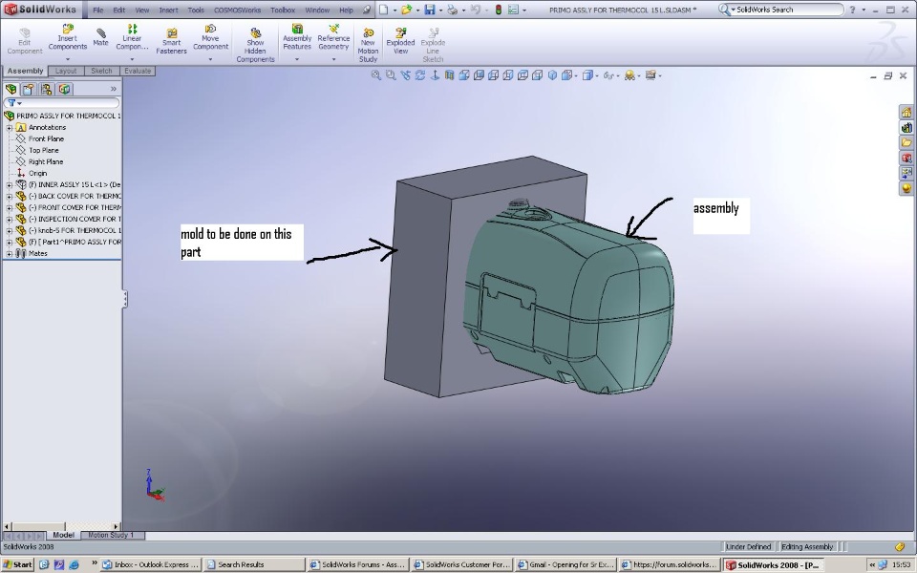Screen dimensions: 917x573
Task: Click the Insert Components tool
Action: tap(67, 37)
